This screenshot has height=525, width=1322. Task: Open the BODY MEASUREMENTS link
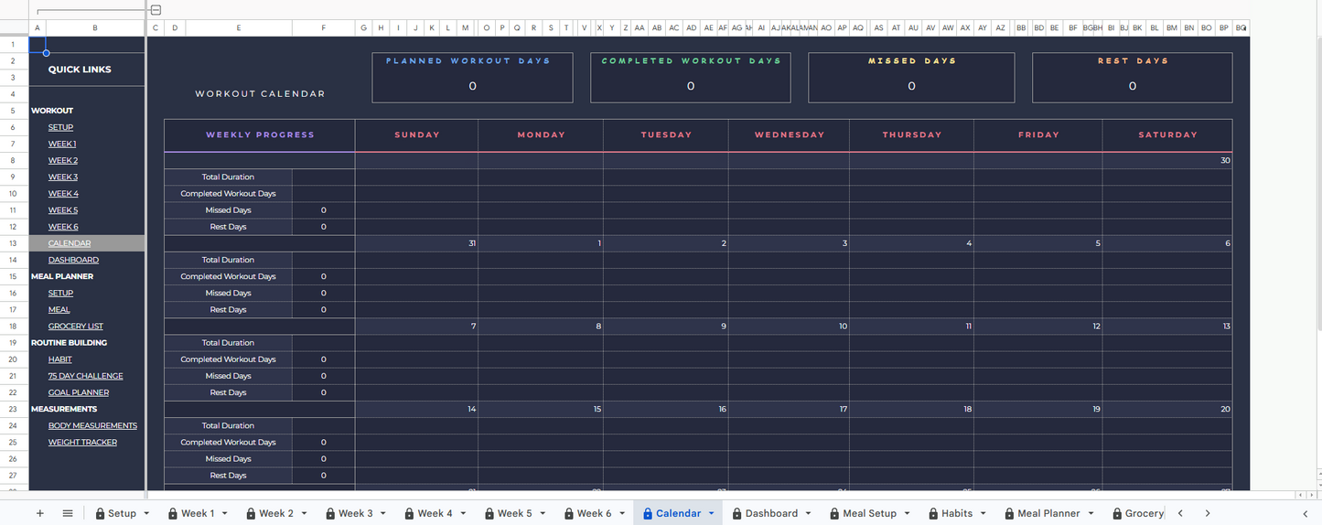(x=92, y=425)
